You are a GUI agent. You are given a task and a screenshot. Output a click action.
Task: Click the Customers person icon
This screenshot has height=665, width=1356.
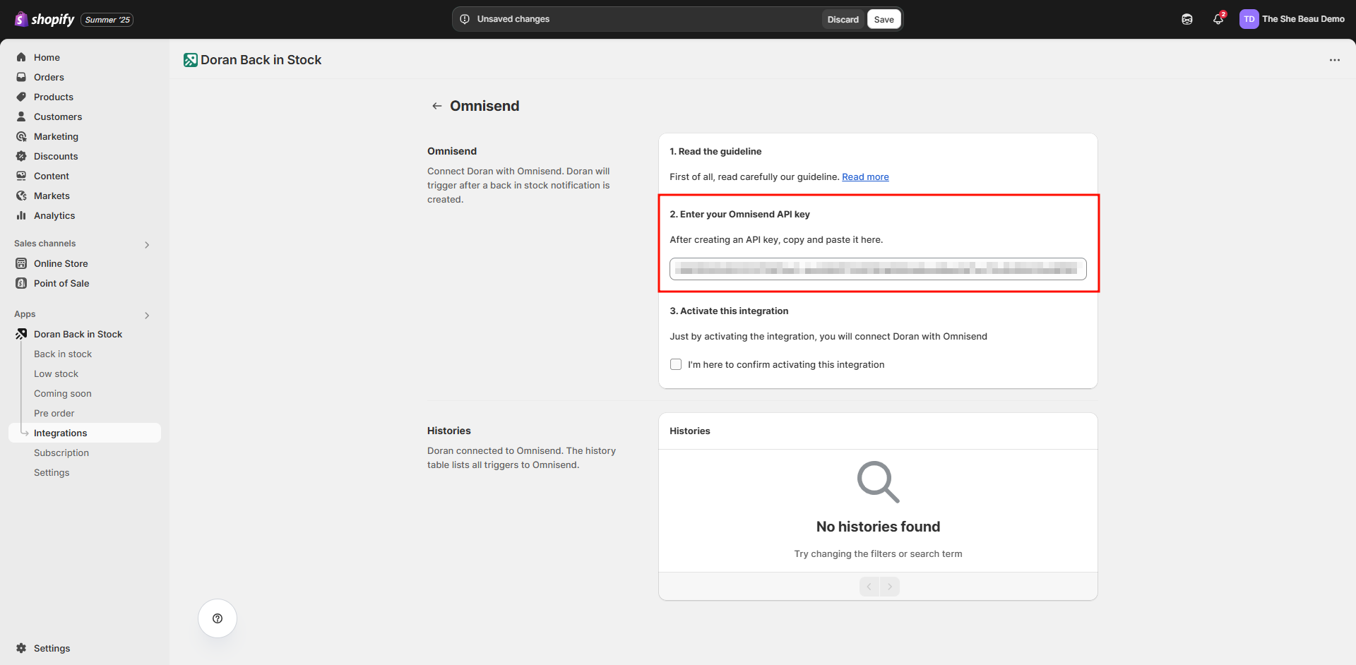coord(21,116)
